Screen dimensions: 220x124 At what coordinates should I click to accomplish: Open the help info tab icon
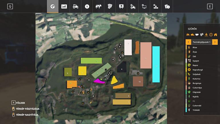[x=167, y=6]
